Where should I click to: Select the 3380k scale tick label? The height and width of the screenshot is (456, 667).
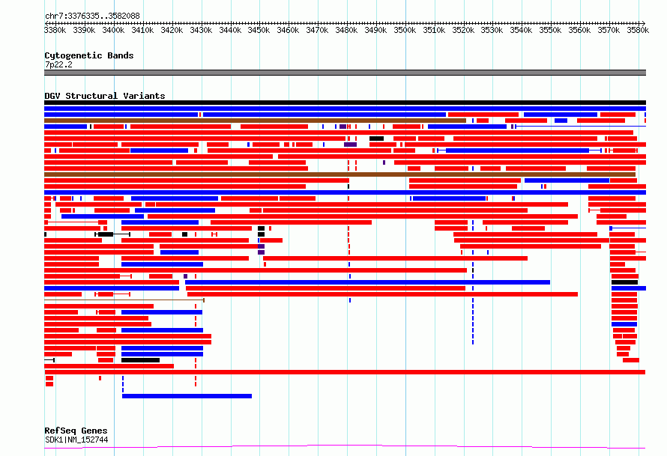pyautogui.click(x=55, y=30)
